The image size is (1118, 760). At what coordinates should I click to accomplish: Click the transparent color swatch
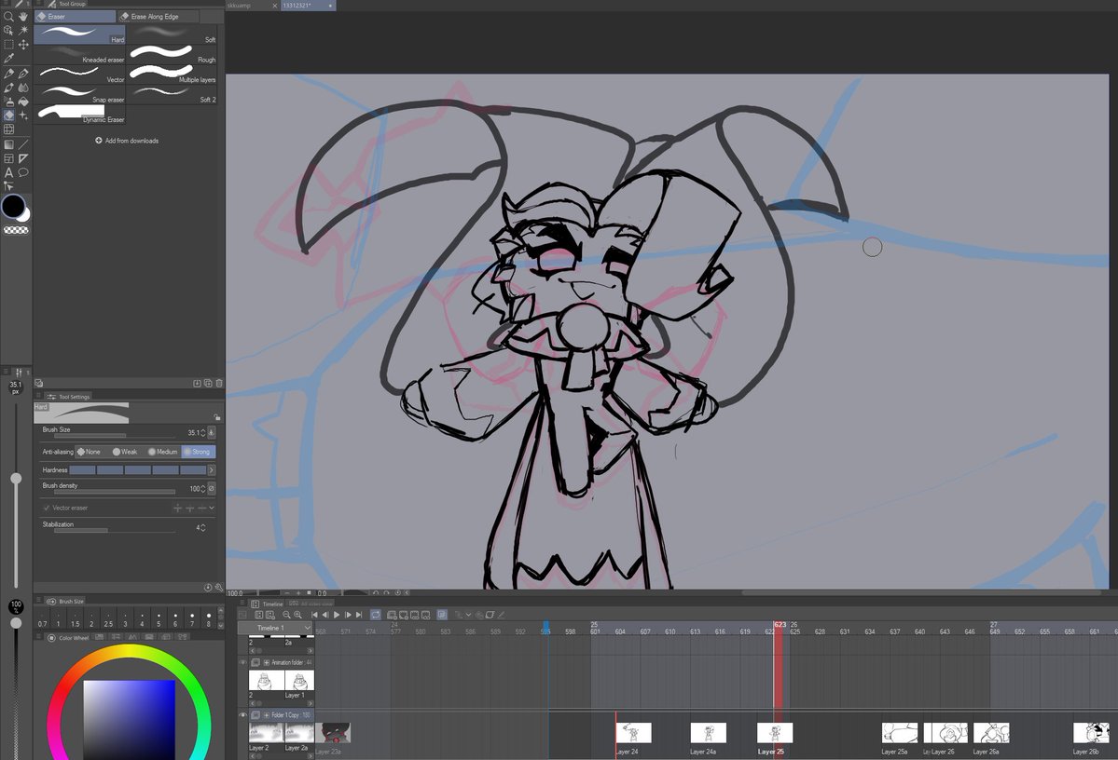tap(16, 230)
